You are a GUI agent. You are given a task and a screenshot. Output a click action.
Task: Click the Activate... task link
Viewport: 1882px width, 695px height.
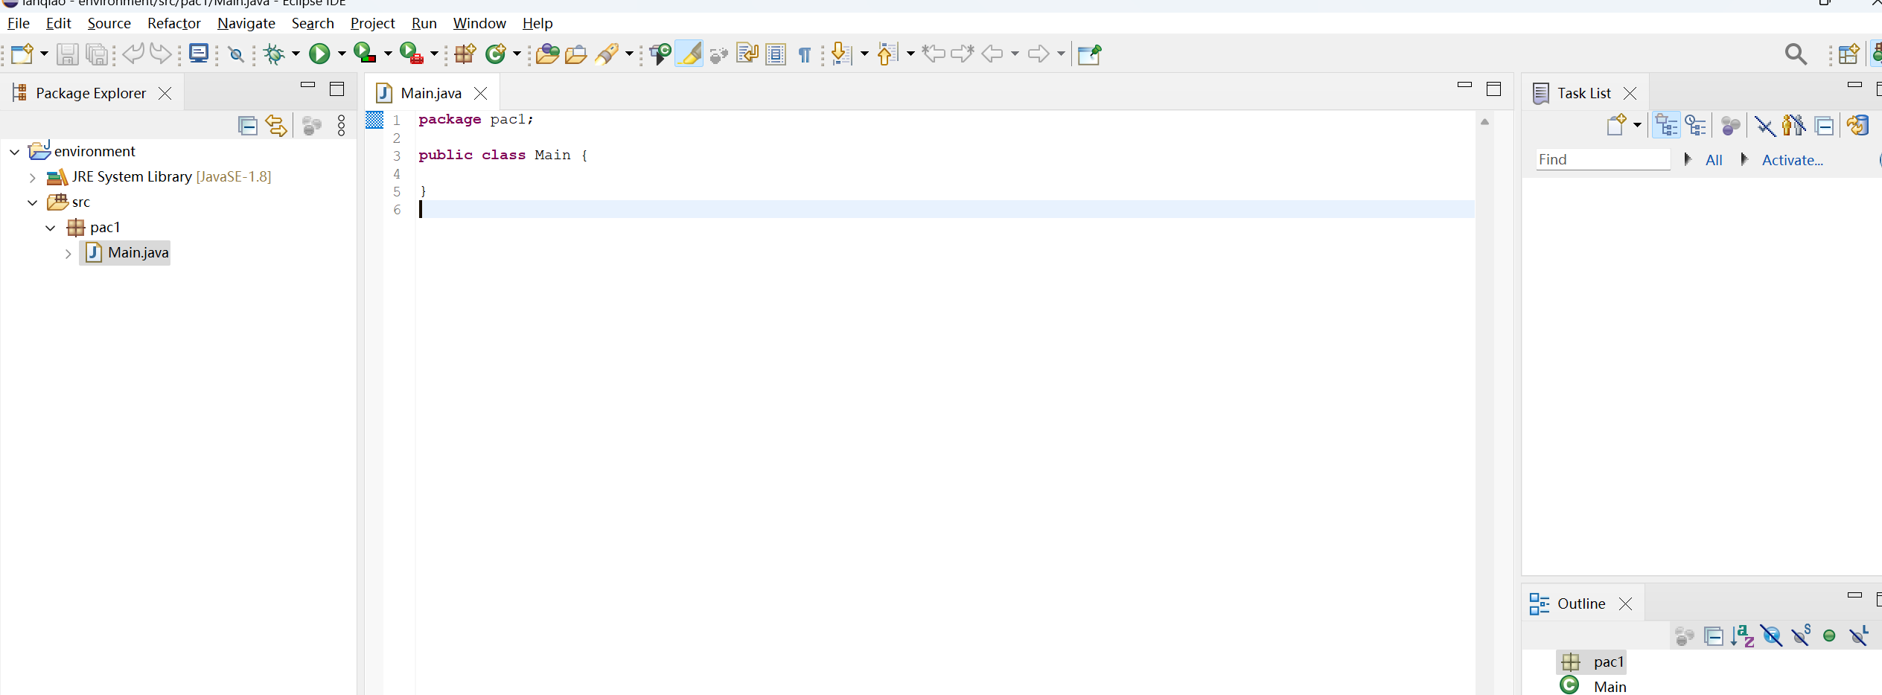(x=1793, y=160)
